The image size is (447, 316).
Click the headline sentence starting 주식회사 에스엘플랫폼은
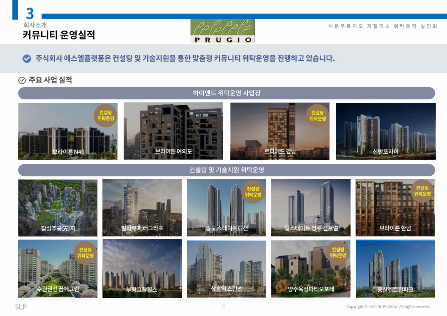(185, 58)
